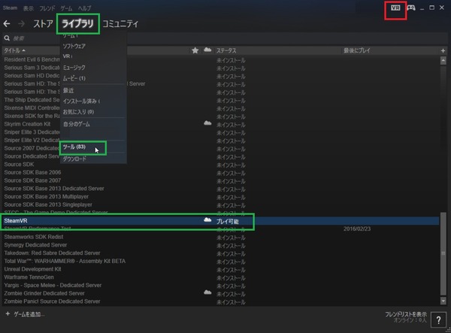Select the SteamVR row
Screen dimensions: 451x333
click(220, 220)
